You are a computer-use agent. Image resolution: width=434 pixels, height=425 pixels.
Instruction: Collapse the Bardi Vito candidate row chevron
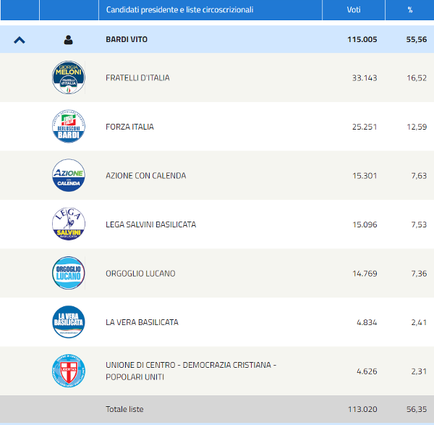point(20,40)
